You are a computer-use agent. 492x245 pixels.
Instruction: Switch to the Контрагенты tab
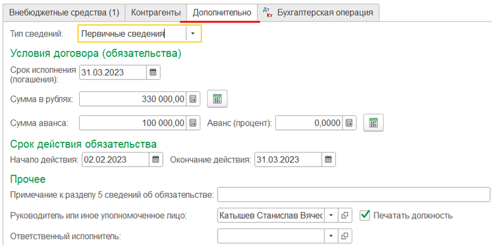click(156, 13)
